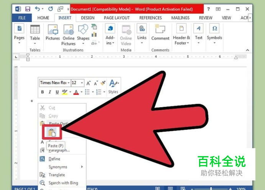Toggle bullet list in mini toolbar
Viewport: 265px width, 190px height.
(x=87, y=92)
